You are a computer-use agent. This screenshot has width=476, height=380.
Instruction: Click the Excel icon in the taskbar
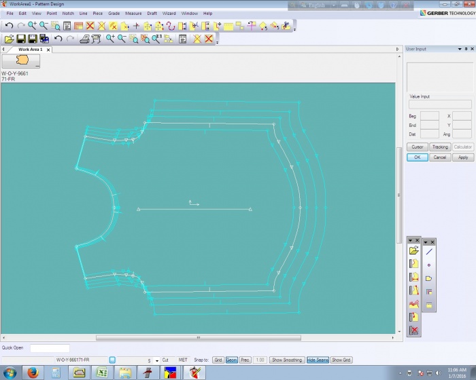[101, 373]
